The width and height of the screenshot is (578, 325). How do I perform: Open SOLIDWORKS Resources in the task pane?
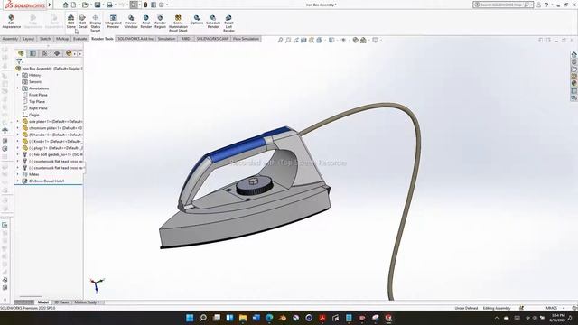pyautogui.click(x=574, y=54)
